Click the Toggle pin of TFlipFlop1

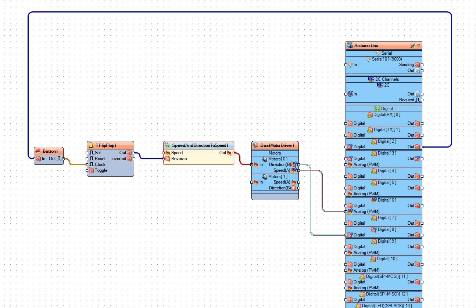pyautogui.click(x=87, y=170)
